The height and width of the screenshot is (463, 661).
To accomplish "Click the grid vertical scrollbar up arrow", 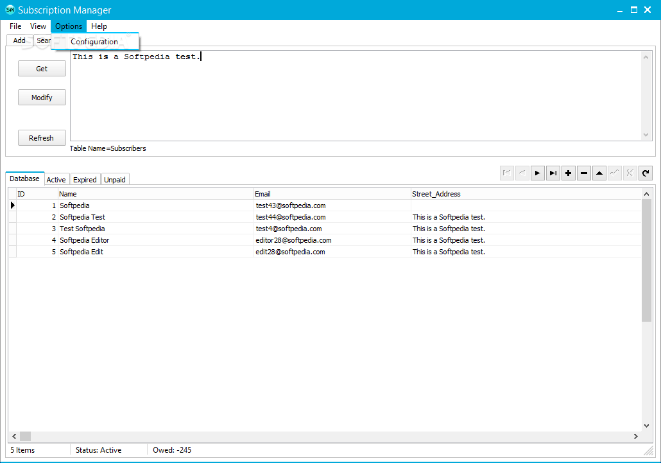I will pyautogui.click(x=646, y=194).
